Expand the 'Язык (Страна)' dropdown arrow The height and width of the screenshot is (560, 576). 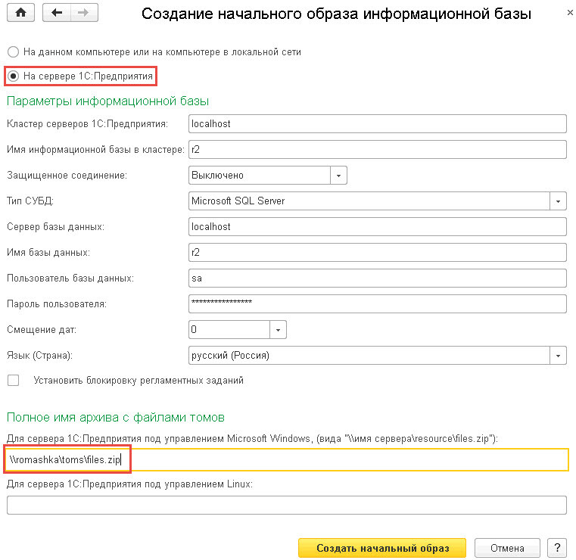pos(558,355)
